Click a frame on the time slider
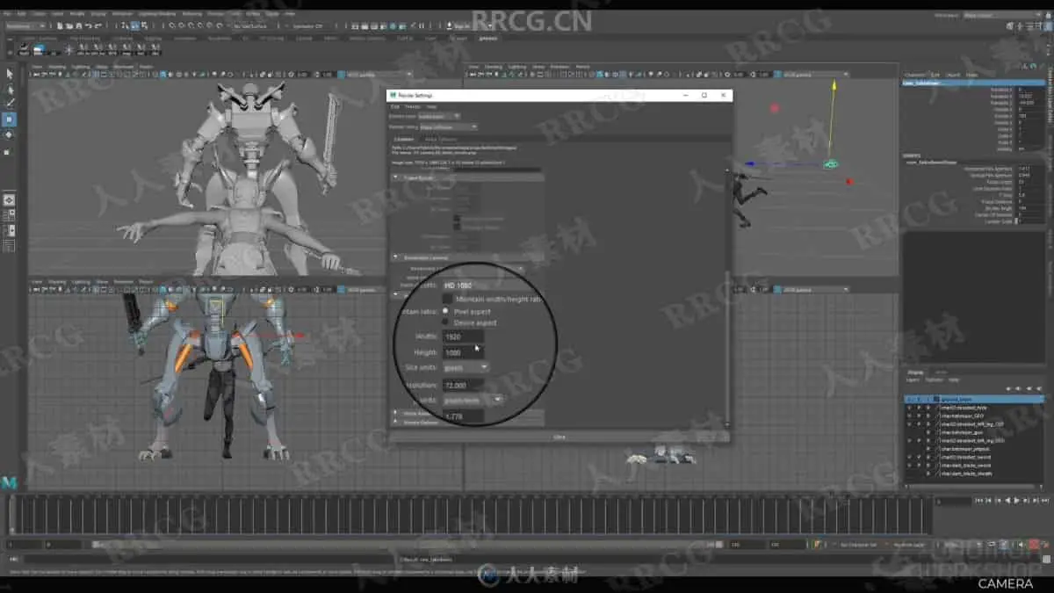This screenshot has height=593, width=1054. pos(470,515)
